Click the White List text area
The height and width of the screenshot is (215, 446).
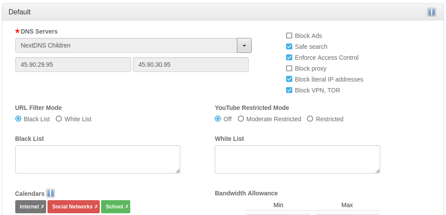pos(297,159)
